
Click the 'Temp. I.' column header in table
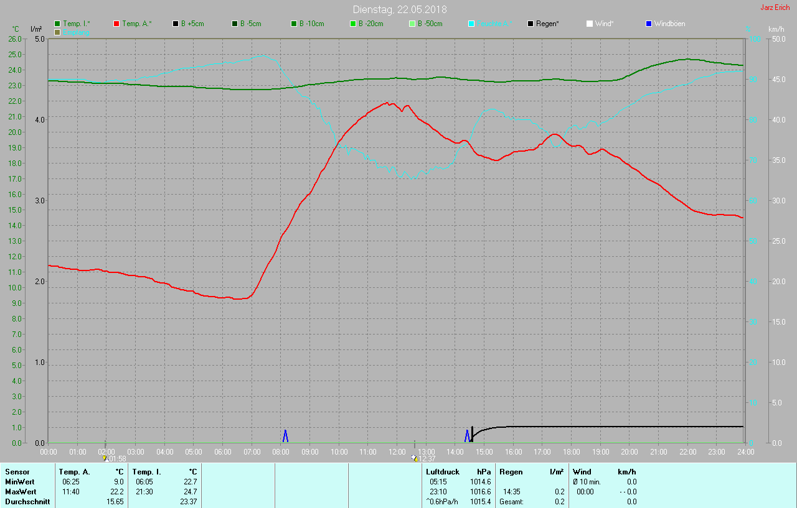(x=147, y=472)
